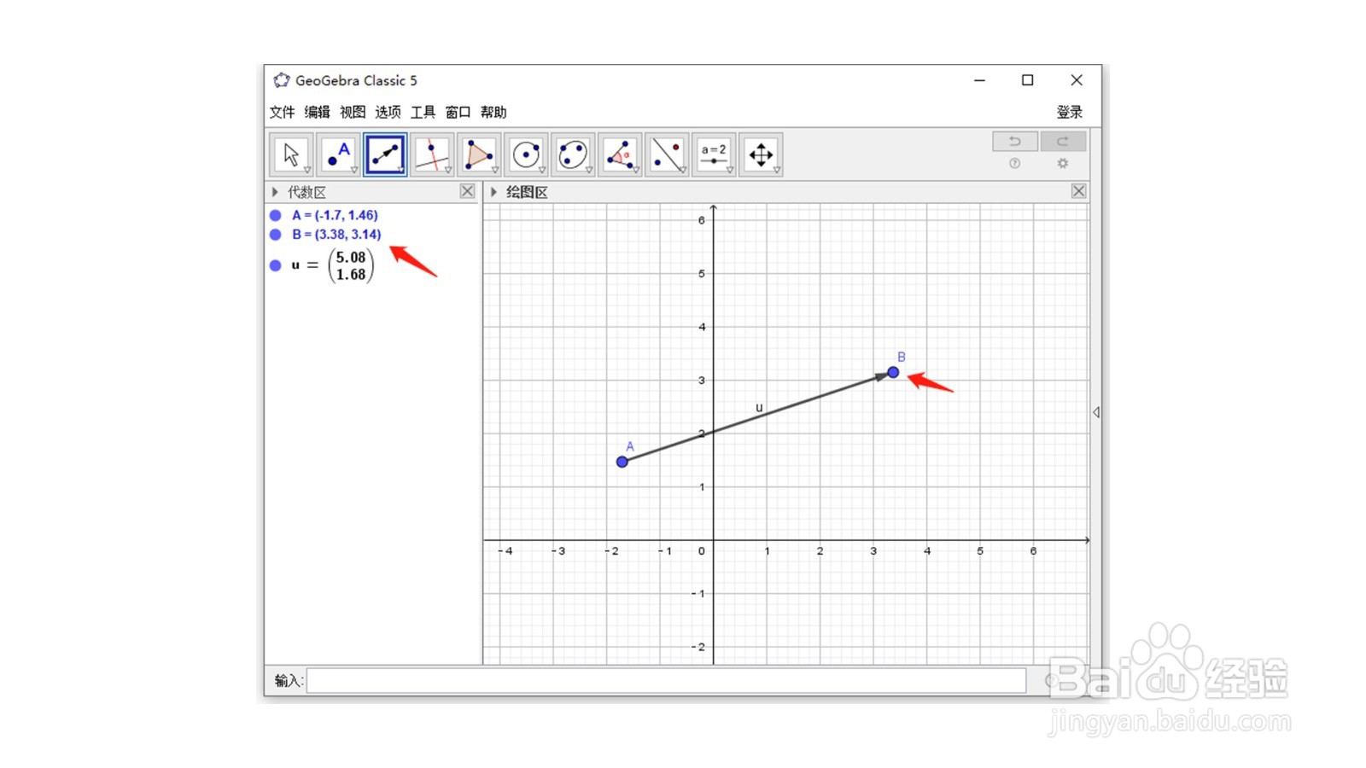Maximize the GeoGebra window
The height and width of the screenshot is (768, 1366).
point(1028,80)
